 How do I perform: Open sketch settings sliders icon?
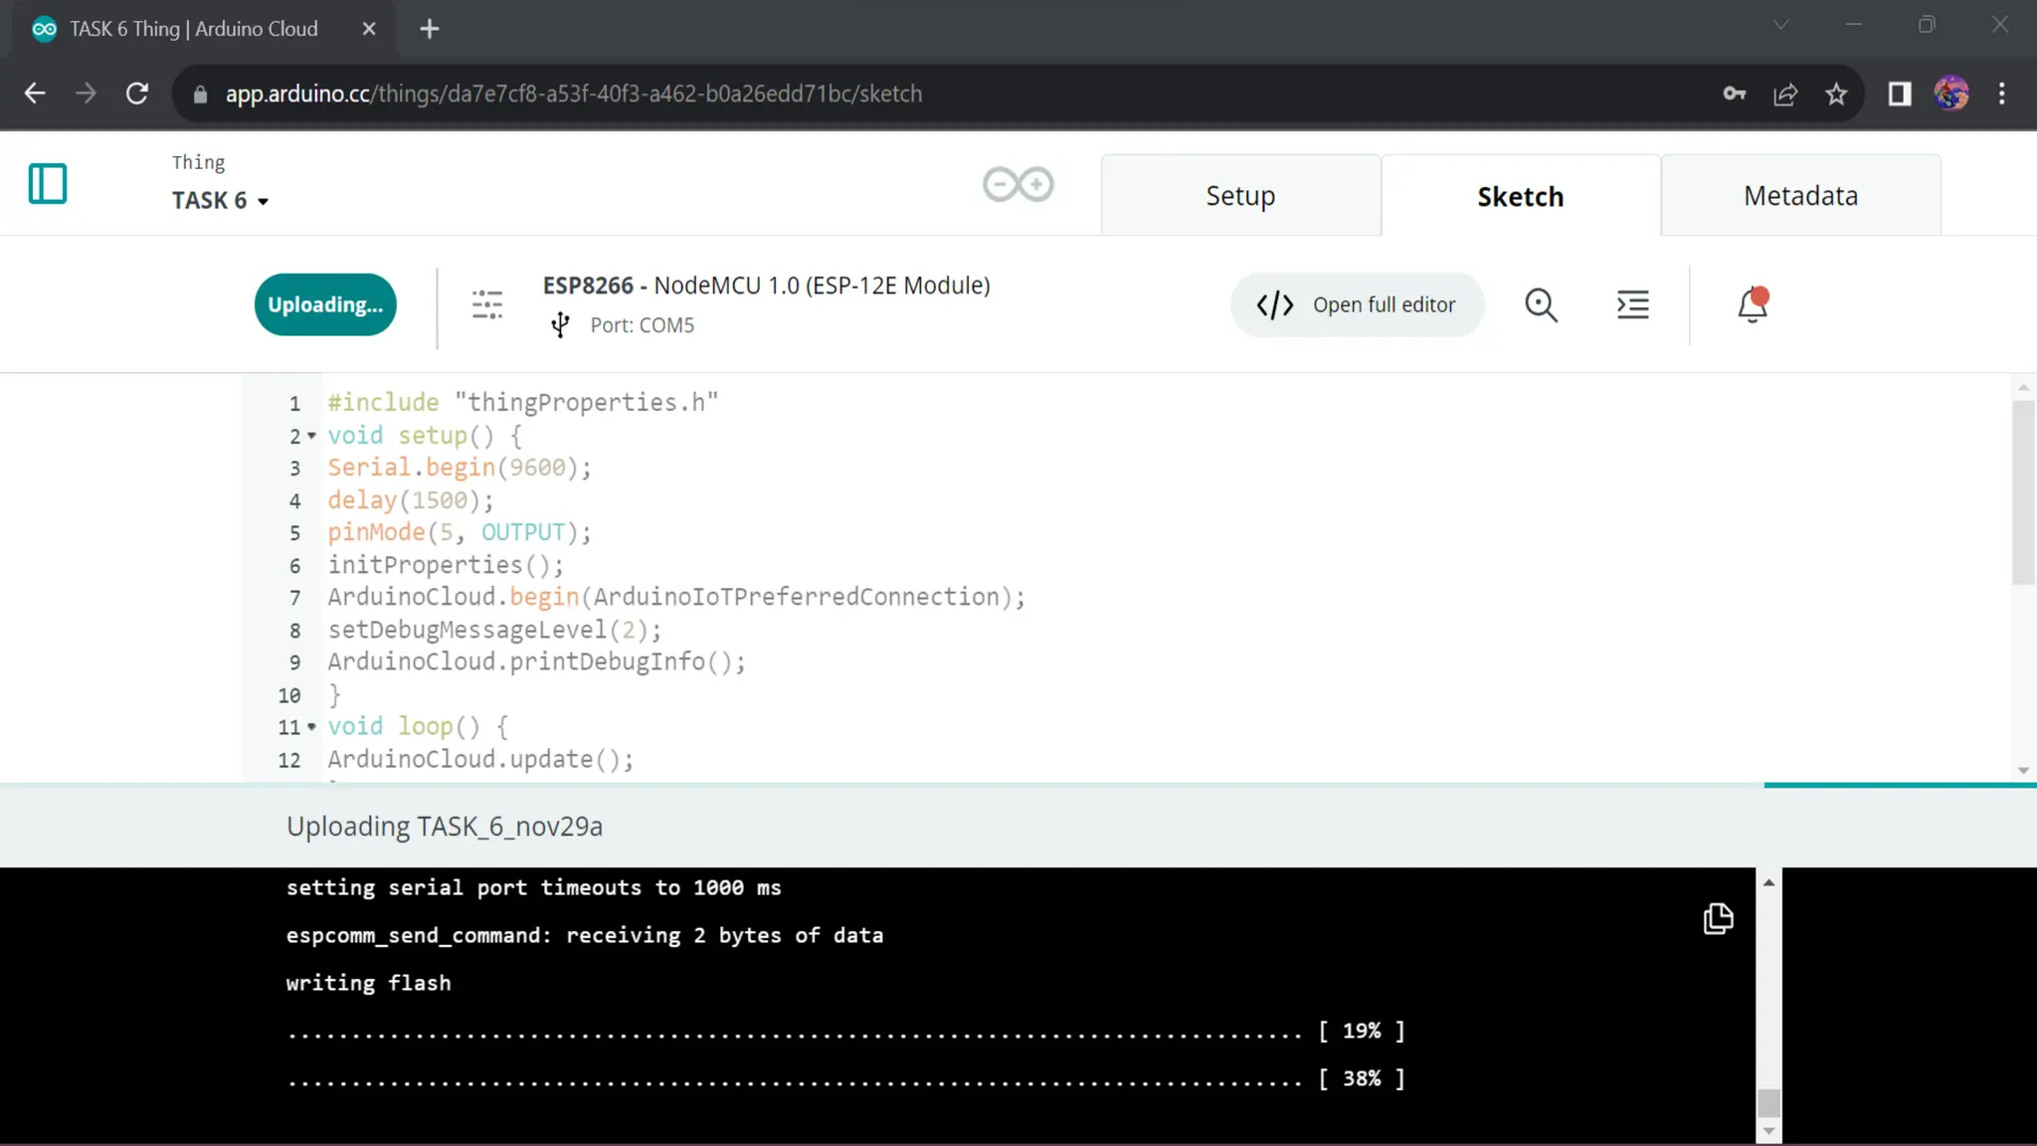pos(487,304)
